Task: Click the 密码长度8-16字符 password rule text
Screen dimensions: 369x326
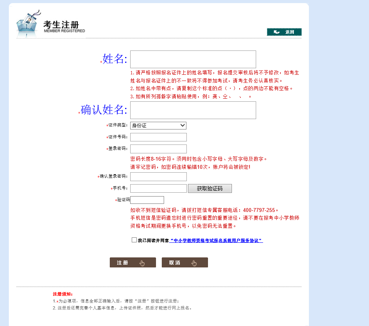Action: (x=151, y=159)
